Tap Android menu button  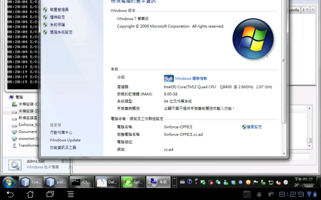click(x=71, y=194)
